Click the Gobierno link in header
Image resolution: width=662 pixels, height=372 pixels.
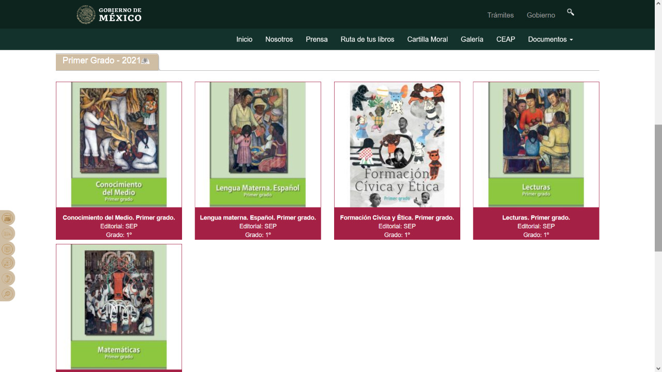tap(540, 15)
